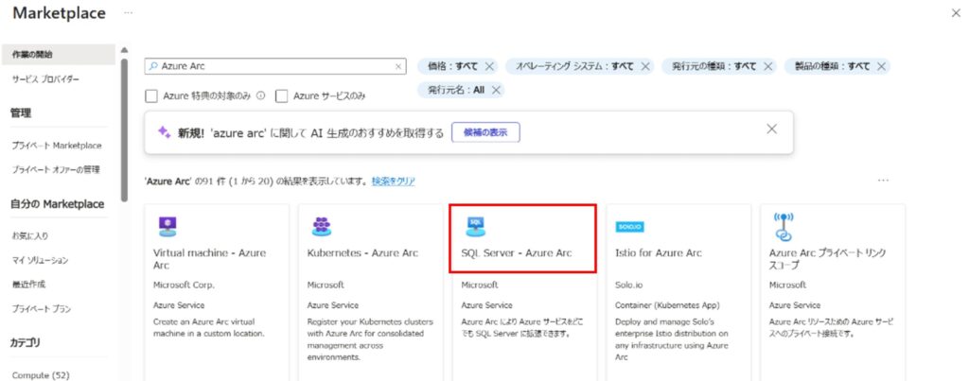Click the Virtual machine - Azure Arc icon
The width and height of the screenshot is (969, 381).
tap(167, 227)
